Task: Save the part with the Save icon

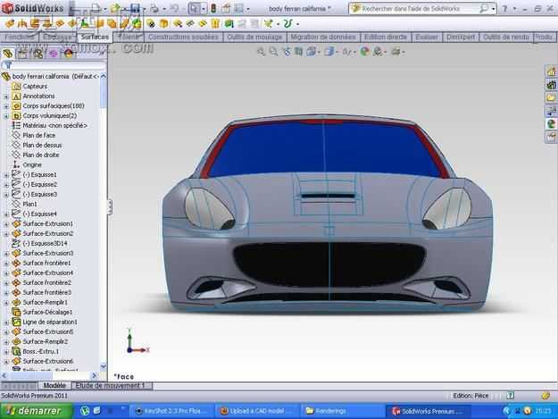Action: (x=135, y=8)
